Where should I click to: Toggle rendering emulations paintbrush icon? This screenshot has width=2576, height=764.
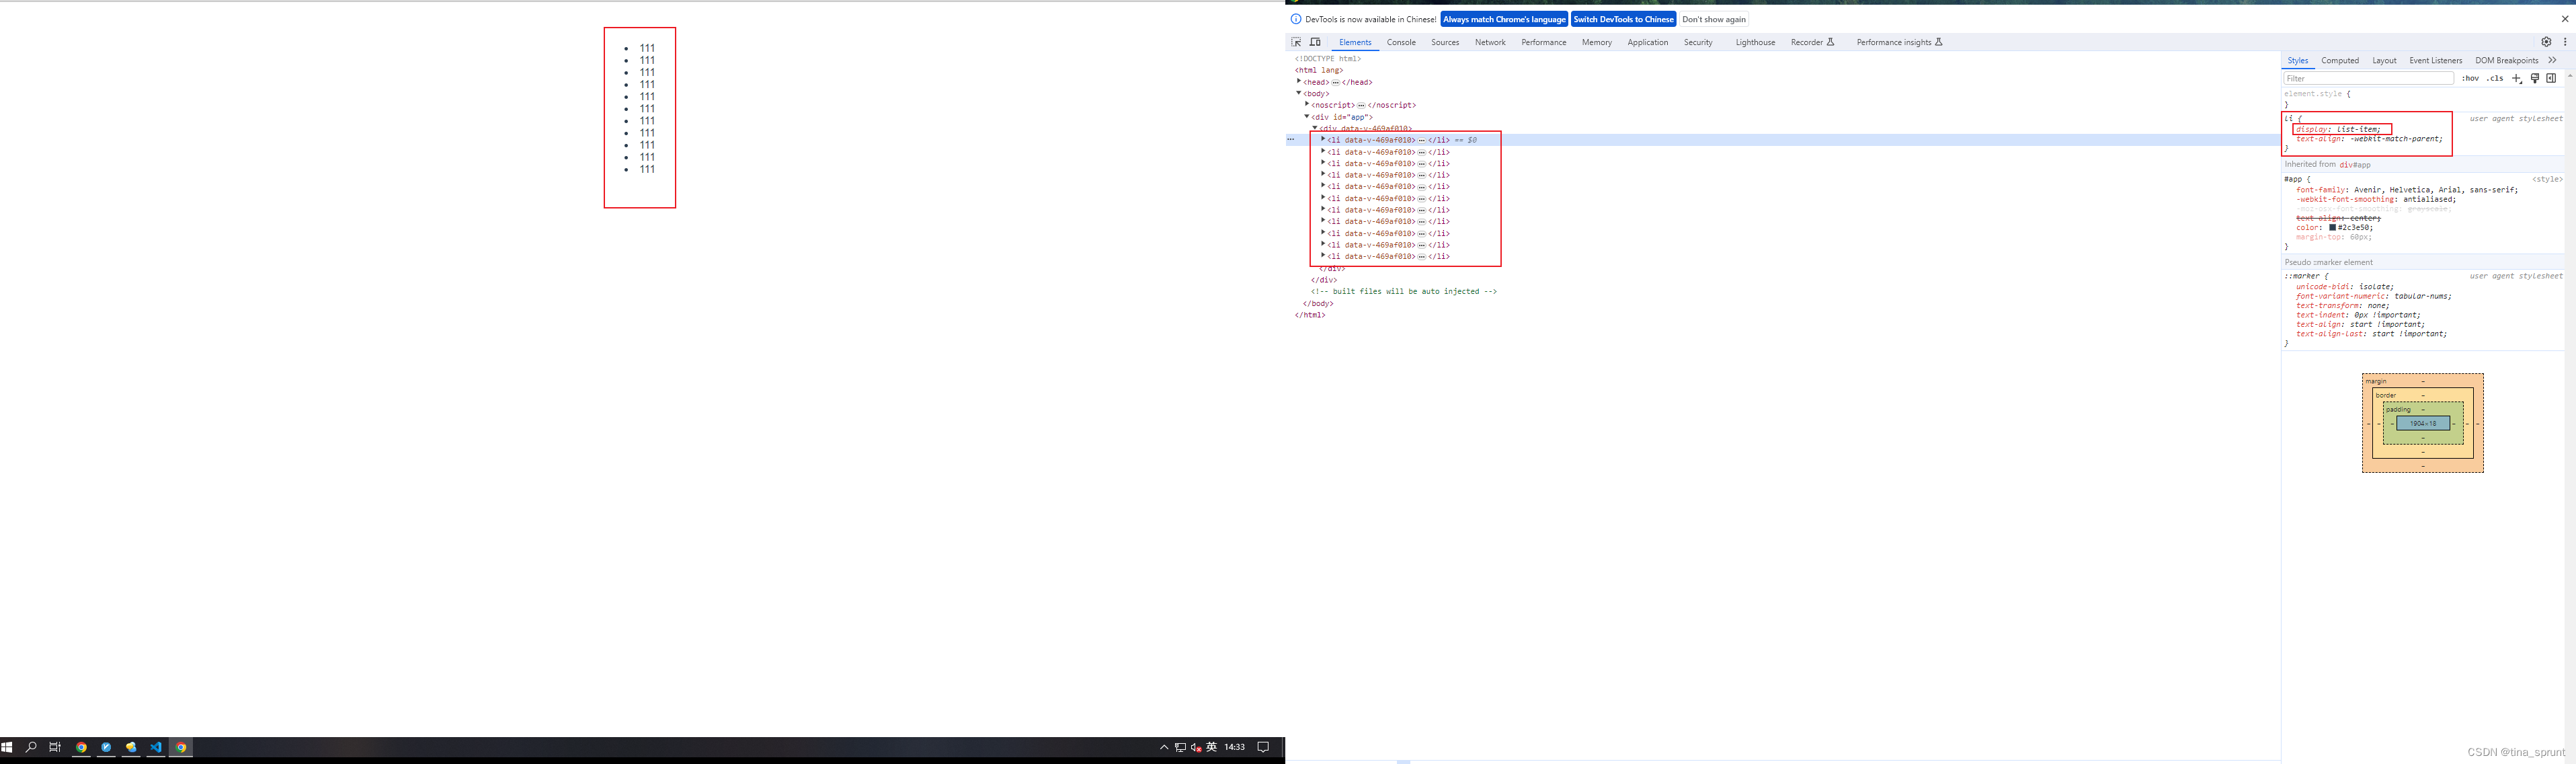[x=2534, y=78]
